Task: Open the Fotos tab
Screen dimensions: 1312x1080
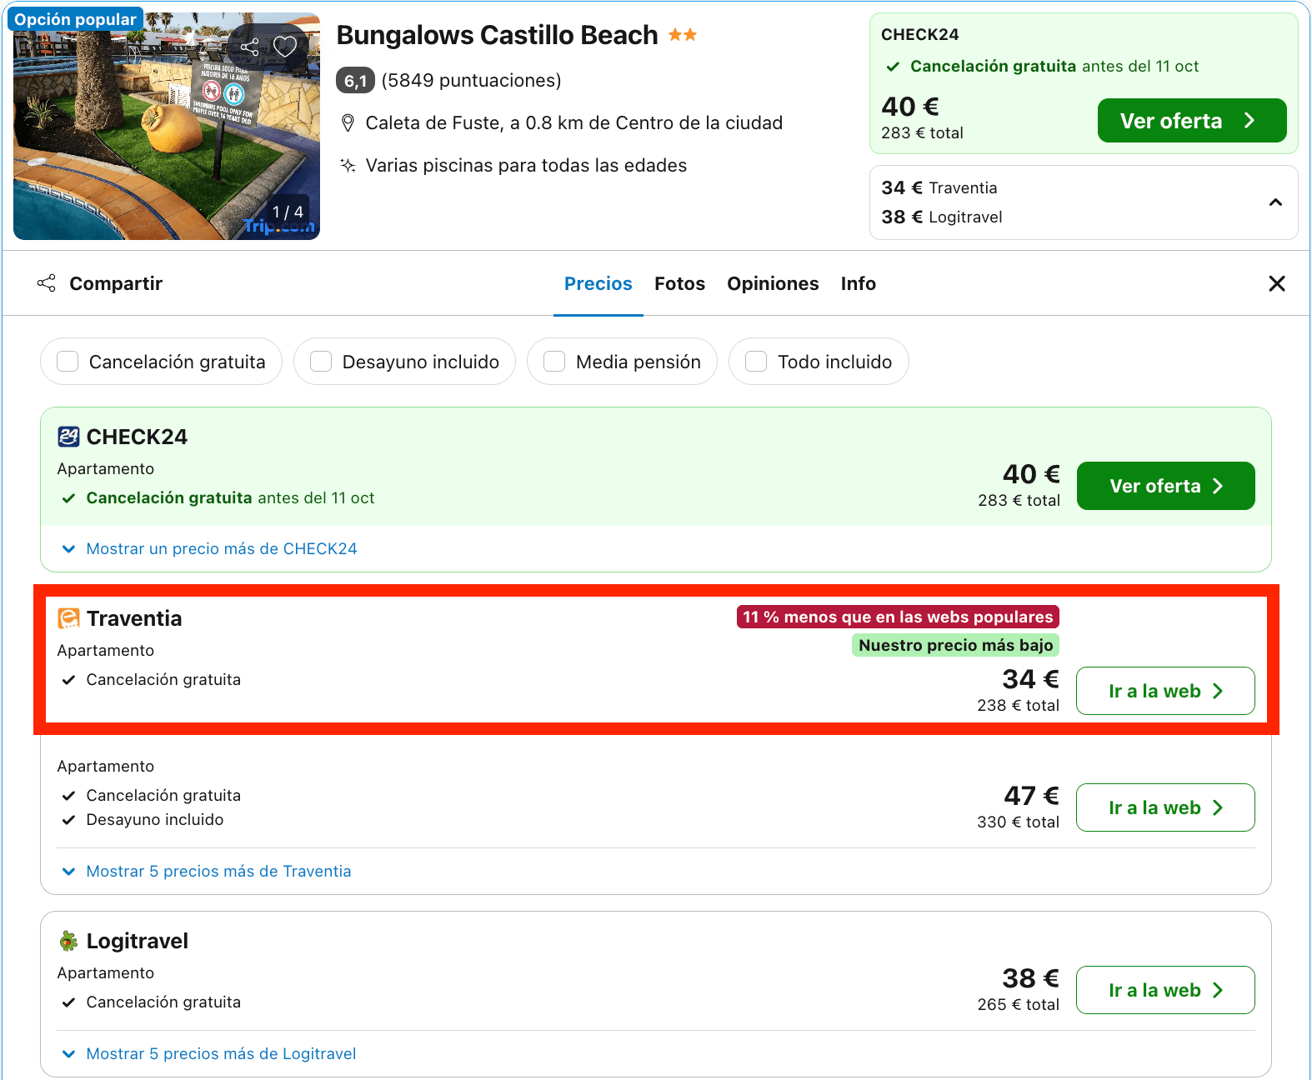Action: [x=679, y=283]
